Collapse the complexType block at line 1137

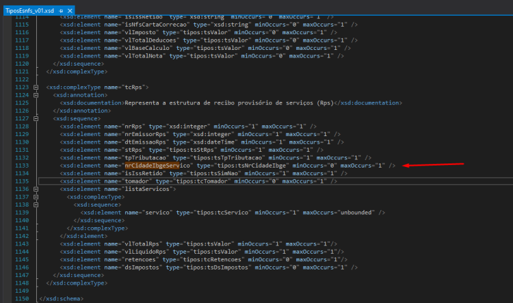pos(36,197)
